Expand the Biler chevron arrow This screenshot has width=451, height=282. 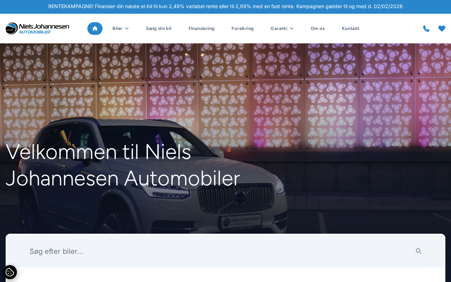pos(127,29)
